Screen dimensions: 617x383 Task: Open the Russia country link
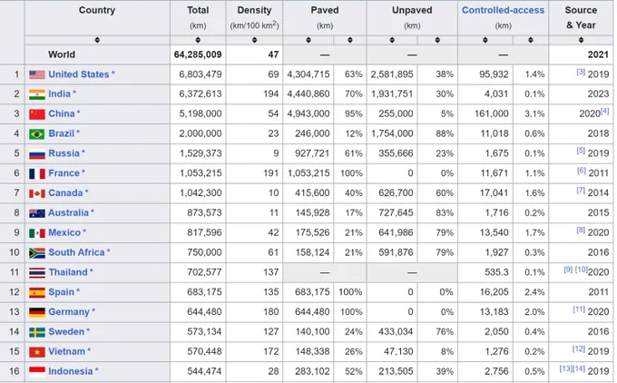(64, 153)
